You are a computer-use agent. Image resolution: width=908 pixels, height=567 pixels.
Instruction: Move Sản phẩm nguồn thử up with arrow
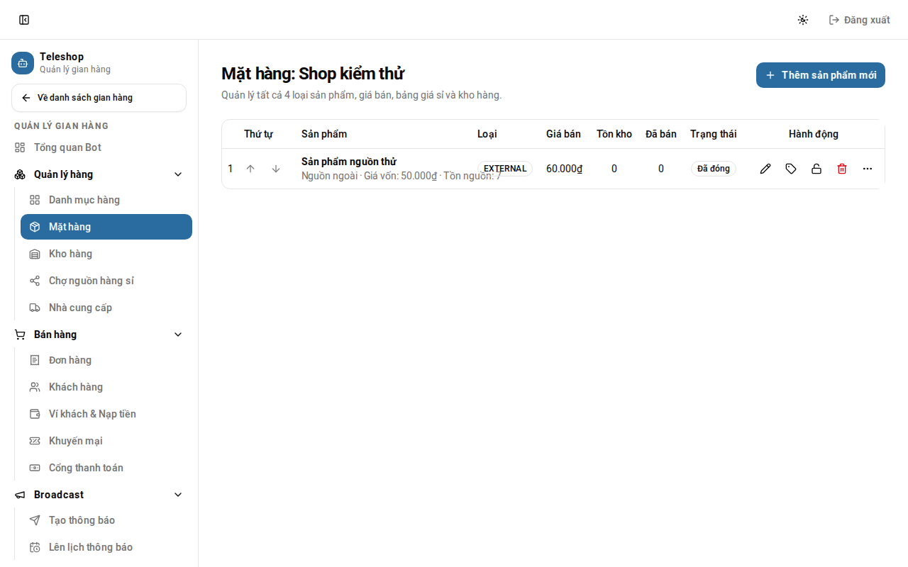(250, 169)
